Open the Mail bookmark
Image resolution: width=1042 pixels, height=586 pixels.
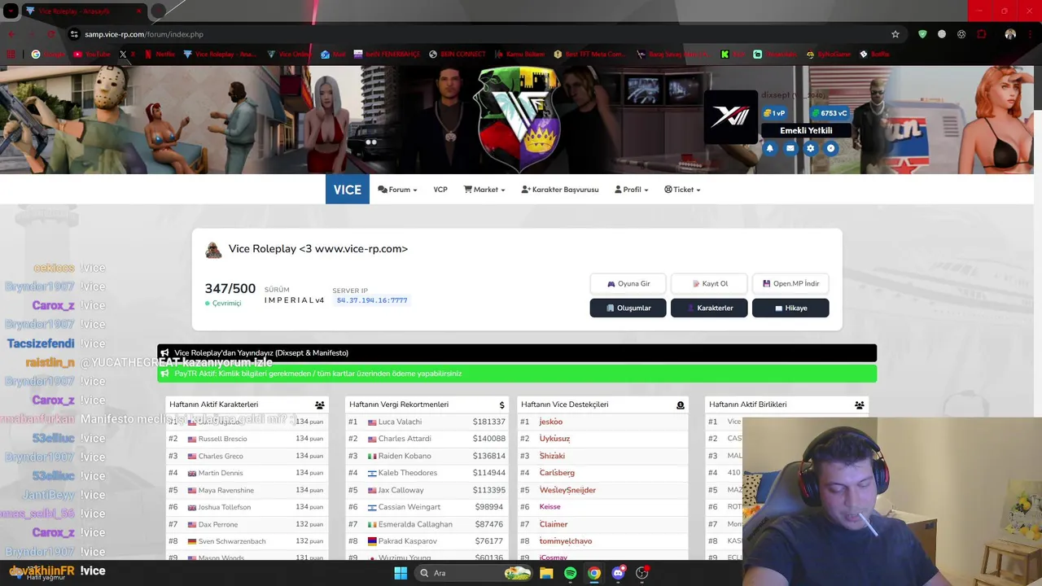[x=333, y=55]
